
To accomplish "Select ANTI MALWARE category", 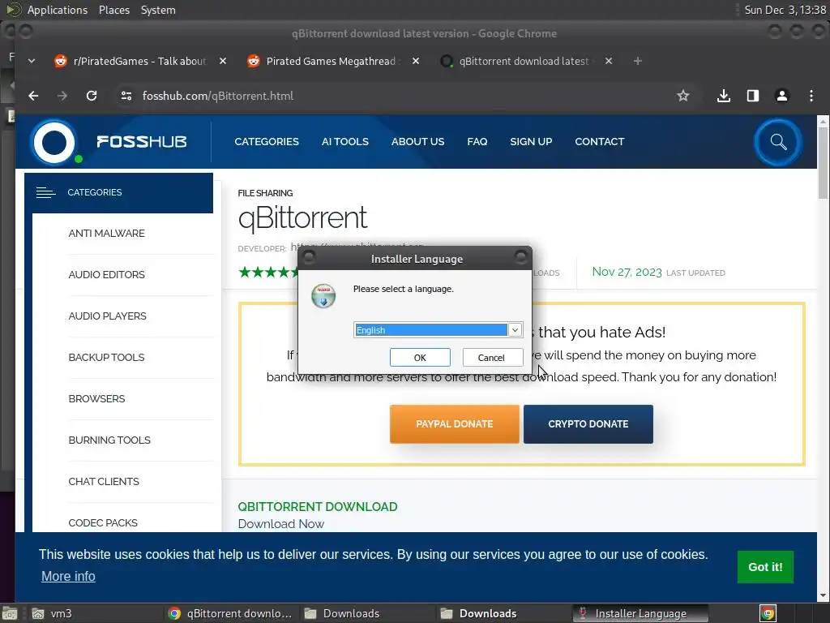I will [106, 233].
